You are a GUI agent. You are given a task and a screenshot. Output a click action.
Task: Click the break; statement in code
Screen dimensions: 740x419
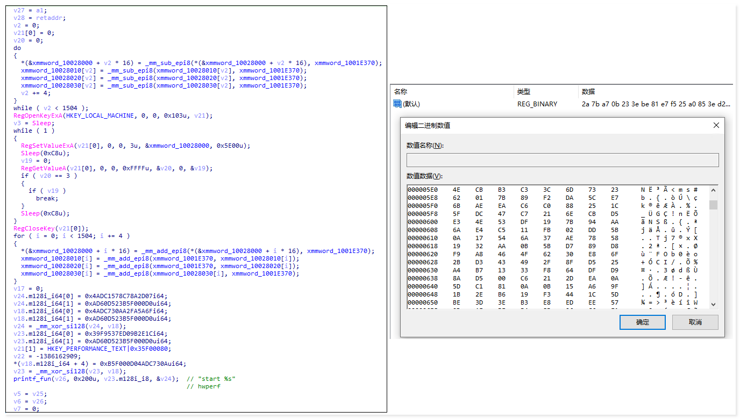click(47, 198)
